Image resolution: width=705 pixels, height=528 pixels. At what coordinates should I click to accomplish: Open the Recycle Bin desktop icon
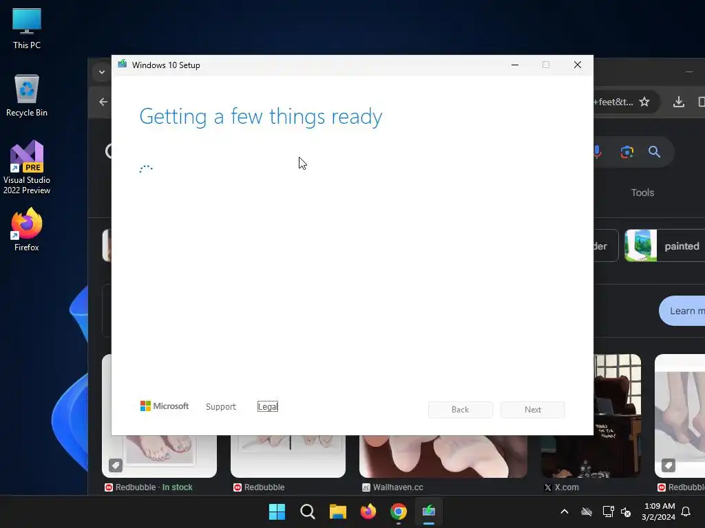[x=27, y=96]
